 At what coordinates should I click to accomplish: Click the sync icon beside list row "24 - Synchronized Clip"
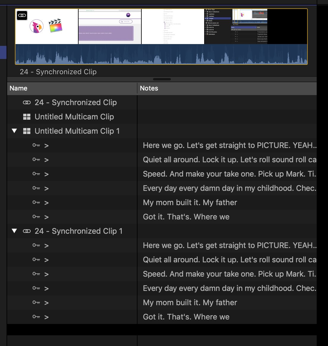[27, 102]
